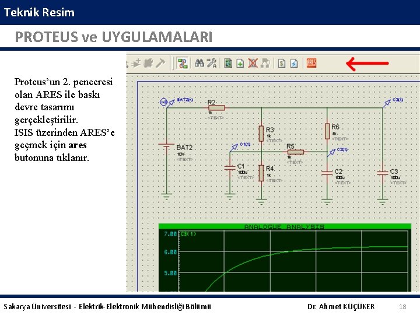Click the Packaging Tool chip icon
This screenshot has height=315, width=420.
(148, 63)
